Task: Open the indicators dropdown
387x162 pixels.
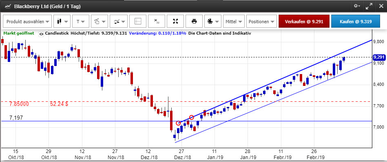Action: [118, 22]
